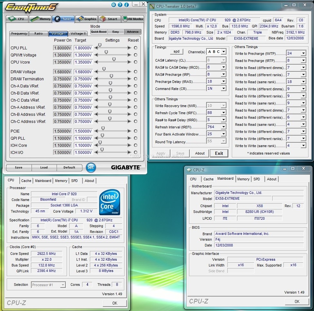Select the Reset radio for PCIE
The height and width of the screenshot is (311, 314).
(136, 131)
